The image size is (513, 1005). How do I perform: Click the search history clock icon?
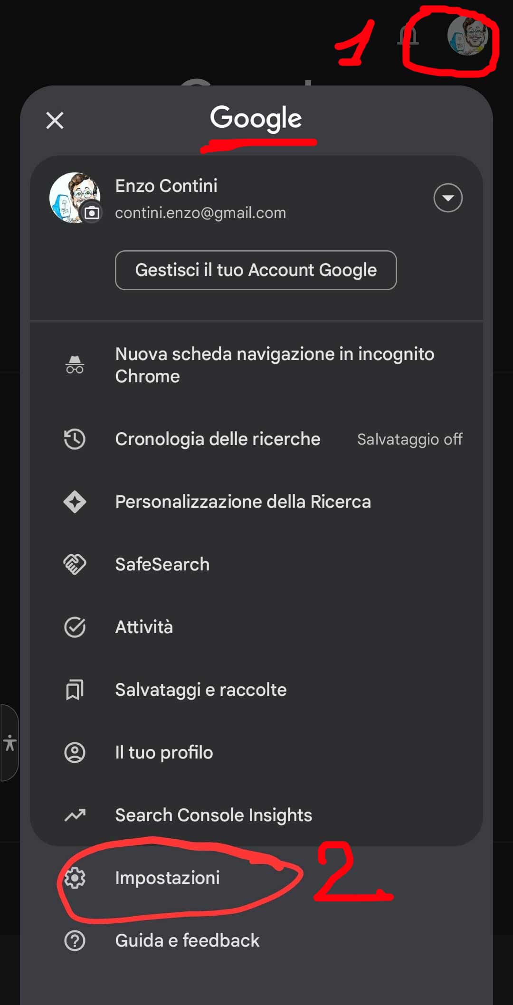[x=75, y=439]
